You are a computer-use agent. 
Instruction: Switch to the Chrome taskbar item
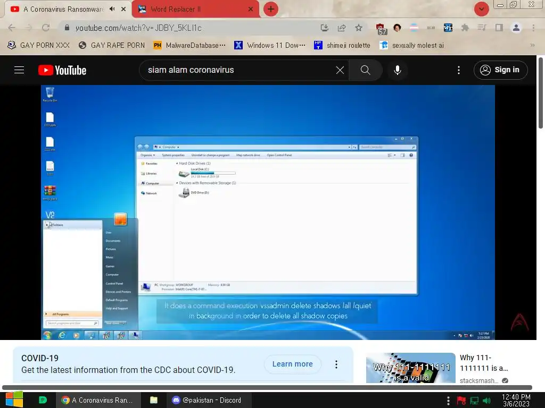click(98, 400)
